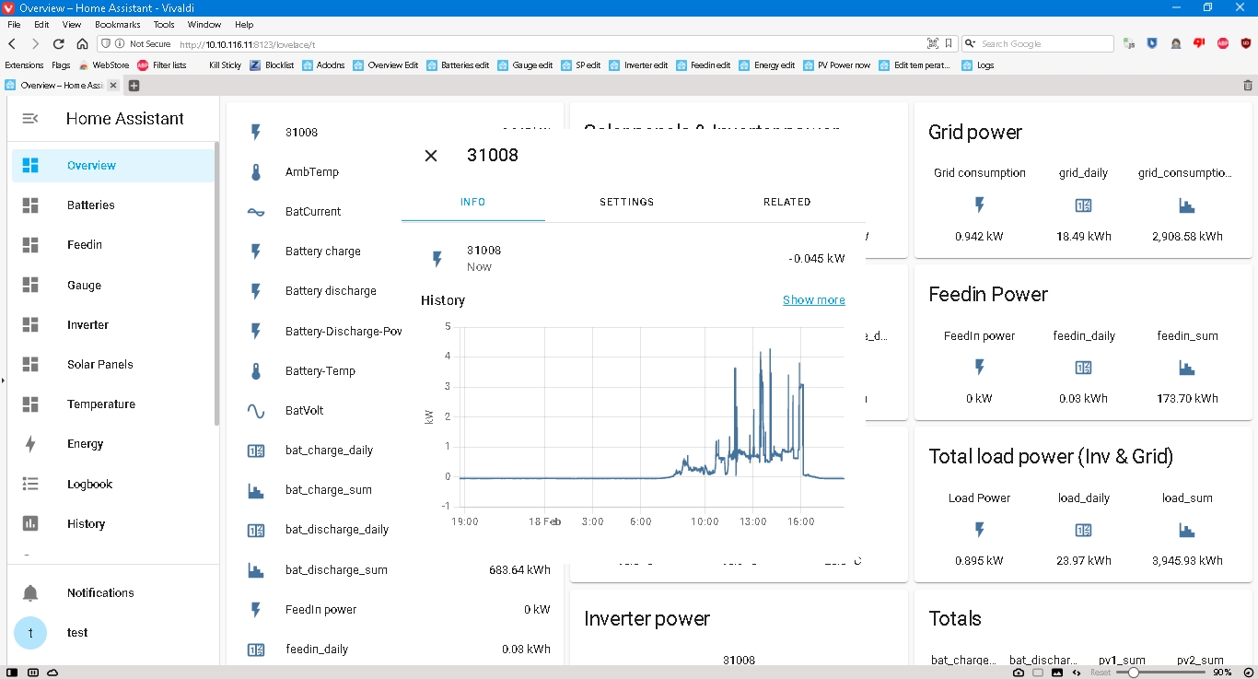Switch to the Settings tab in dialog

(x=626, y=202)
